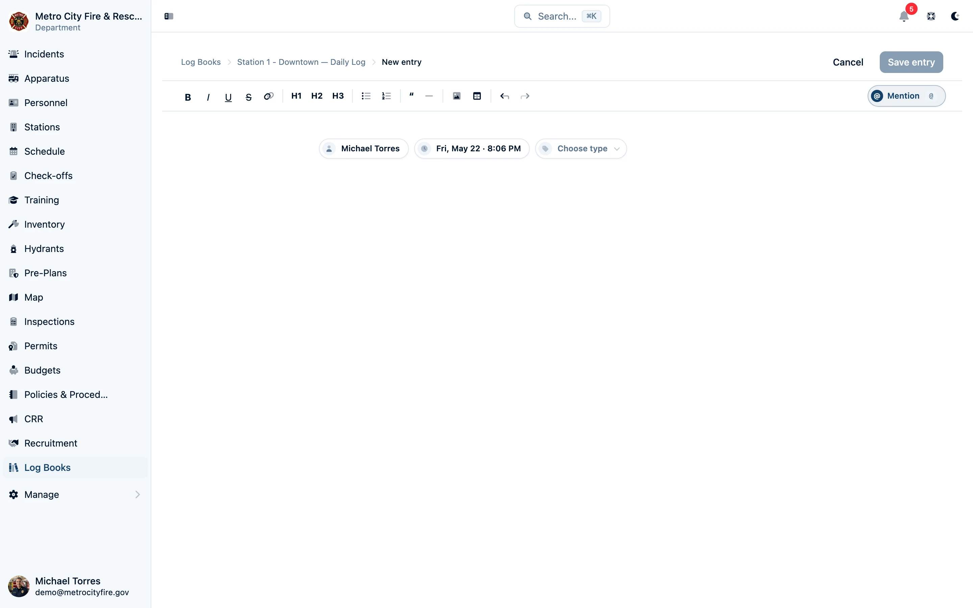
Task: Go to Hydrants
Action: click(75, 249)
